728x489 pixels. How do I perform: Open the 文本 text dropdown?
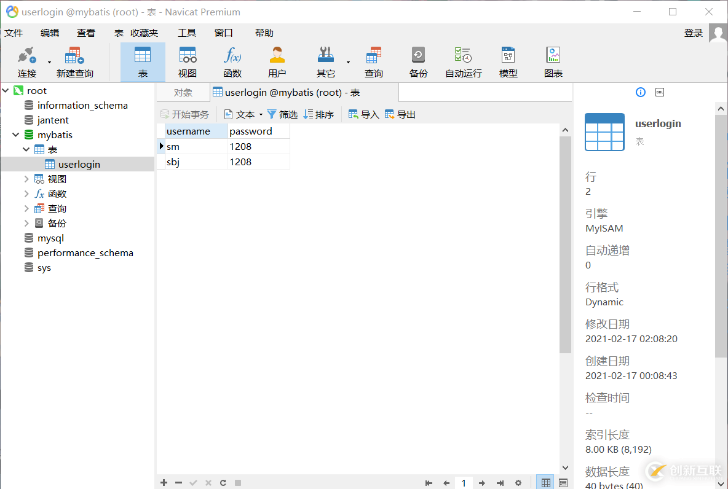261,115
